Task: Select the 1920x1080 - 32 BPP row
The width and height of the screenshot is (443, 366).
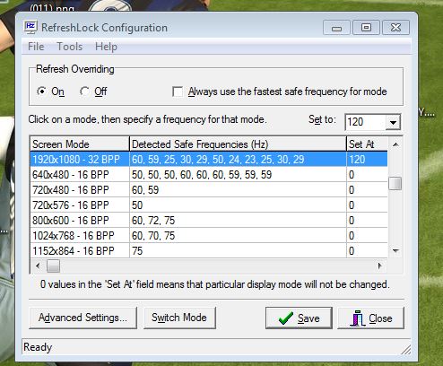Action: pos(209,159)
